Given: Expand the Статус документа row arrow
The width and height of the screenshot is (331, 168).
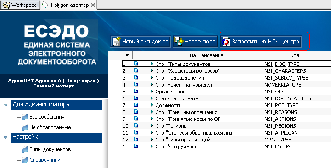Looking at the screenshot, I should 151,98.
